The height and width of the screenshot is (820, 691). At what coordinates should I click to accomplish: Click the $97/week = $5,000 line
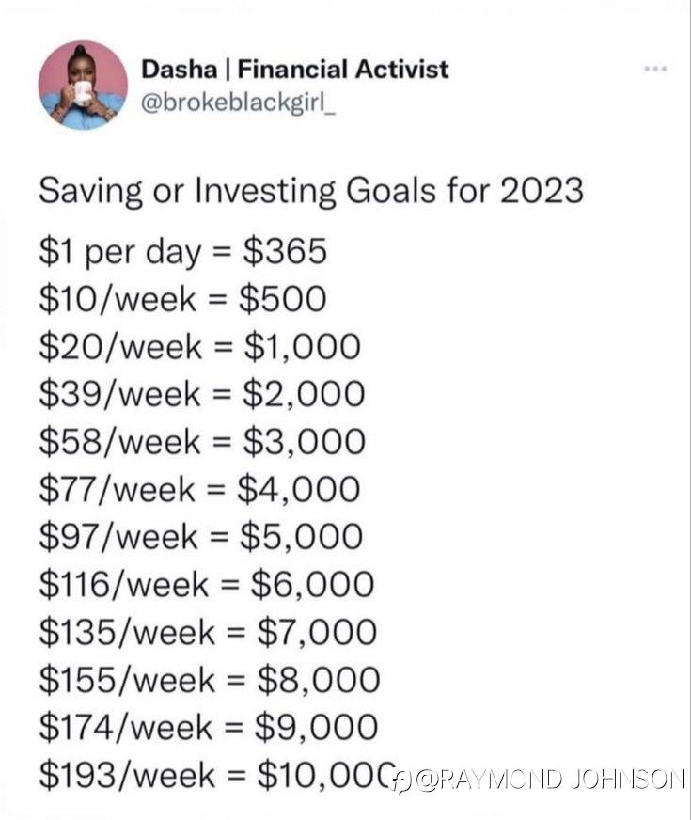coord(200,537)
